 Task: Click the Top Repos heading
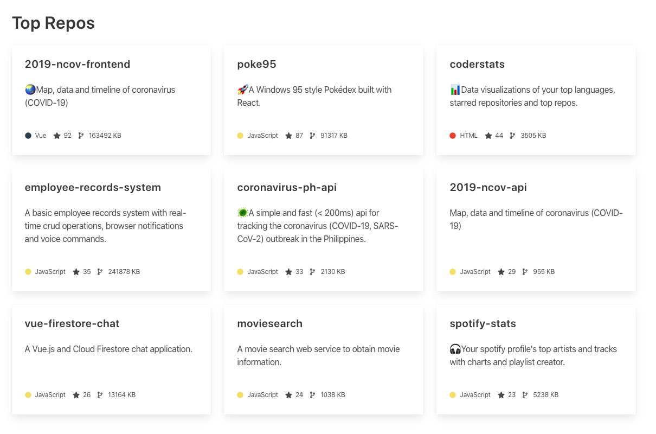53,23
